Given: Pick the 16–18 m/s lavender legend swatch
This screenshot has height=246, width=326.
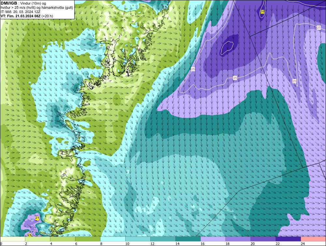Looking at the screenshot, I should pyautogui.click(x=213, y=239).
